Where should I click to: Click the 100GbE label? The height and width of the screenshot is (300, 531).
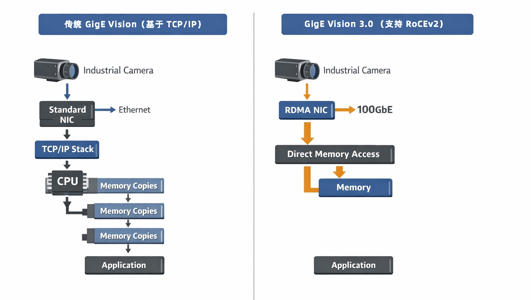point(375,110)
